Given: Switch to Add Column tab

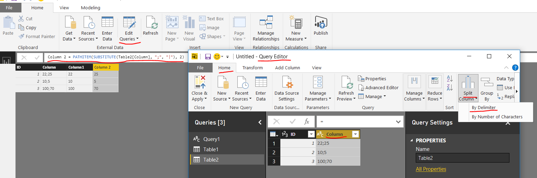Looking at the screenshot, I should [288, 68].
